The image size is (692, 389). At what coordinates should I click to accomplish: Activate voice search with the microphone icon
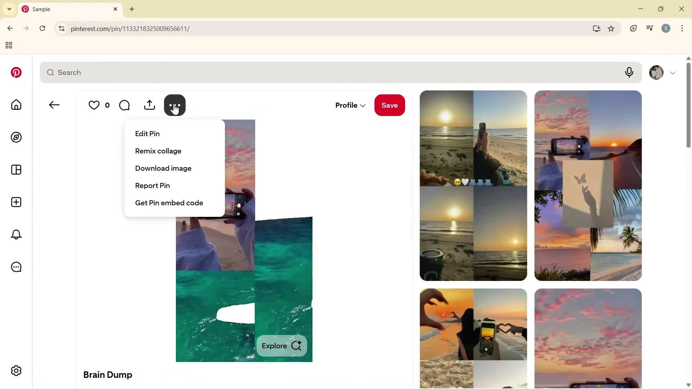(x=629, y=72)
